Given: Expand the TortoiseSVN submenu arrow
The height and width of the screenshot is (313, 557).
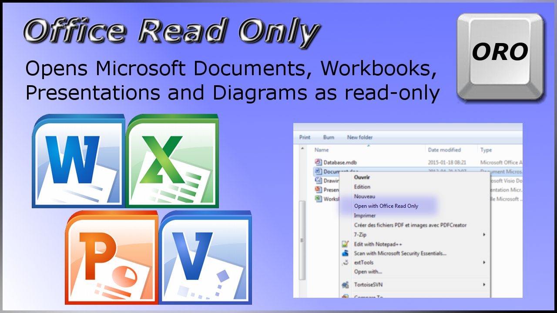Looking at the screenshot, I should [x=484, y=285].
